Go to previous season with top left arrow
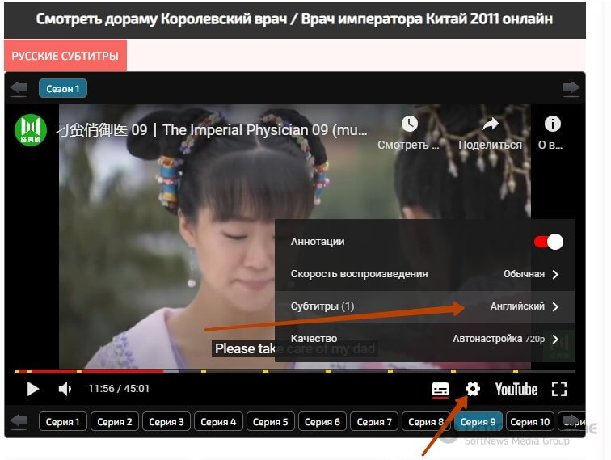 [x=19, y=88]
